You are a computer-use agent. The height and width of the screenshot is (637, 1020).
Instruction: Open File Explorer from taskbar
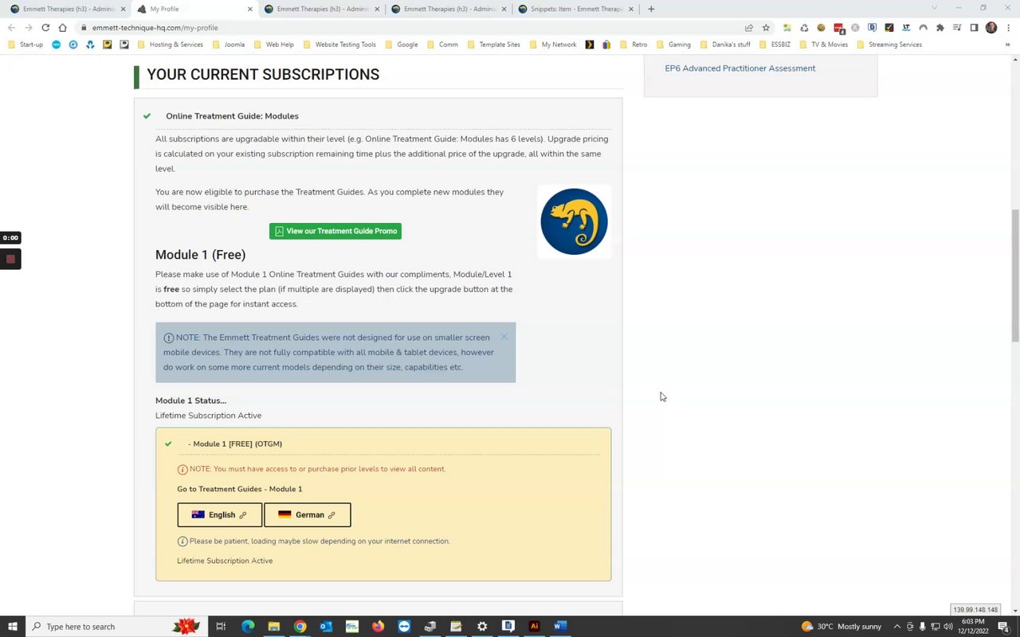pos(273,627)
